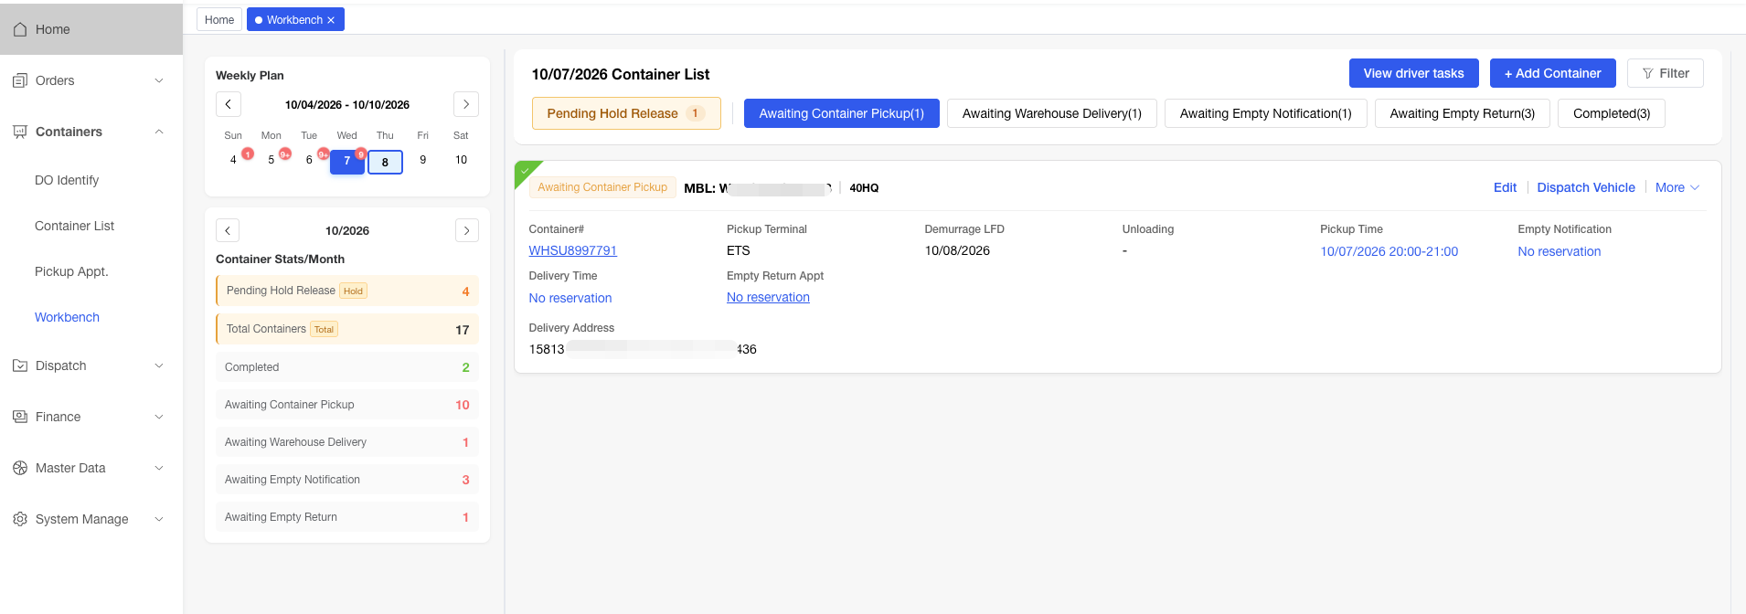Click Pending Hold Release stats row
Screen dimensions: 1746x614
pos(347,291)
